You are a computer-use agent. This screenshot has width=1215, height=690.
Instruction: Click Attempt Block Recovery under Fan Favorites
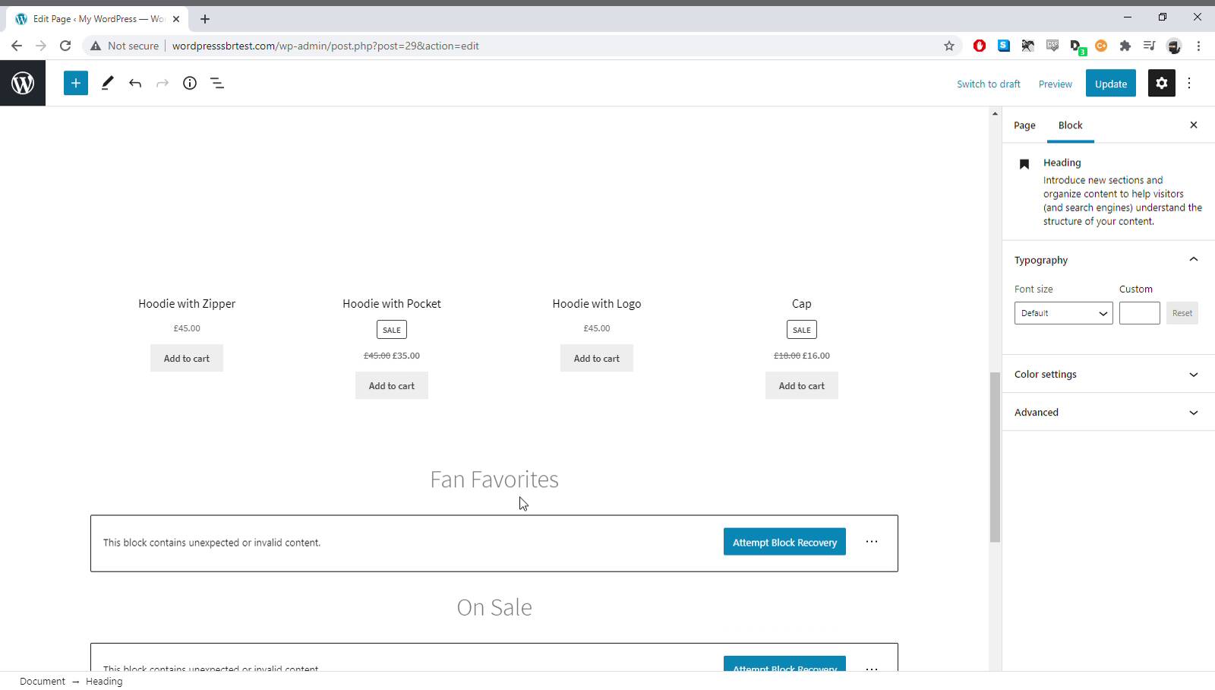tap(784, 543)
